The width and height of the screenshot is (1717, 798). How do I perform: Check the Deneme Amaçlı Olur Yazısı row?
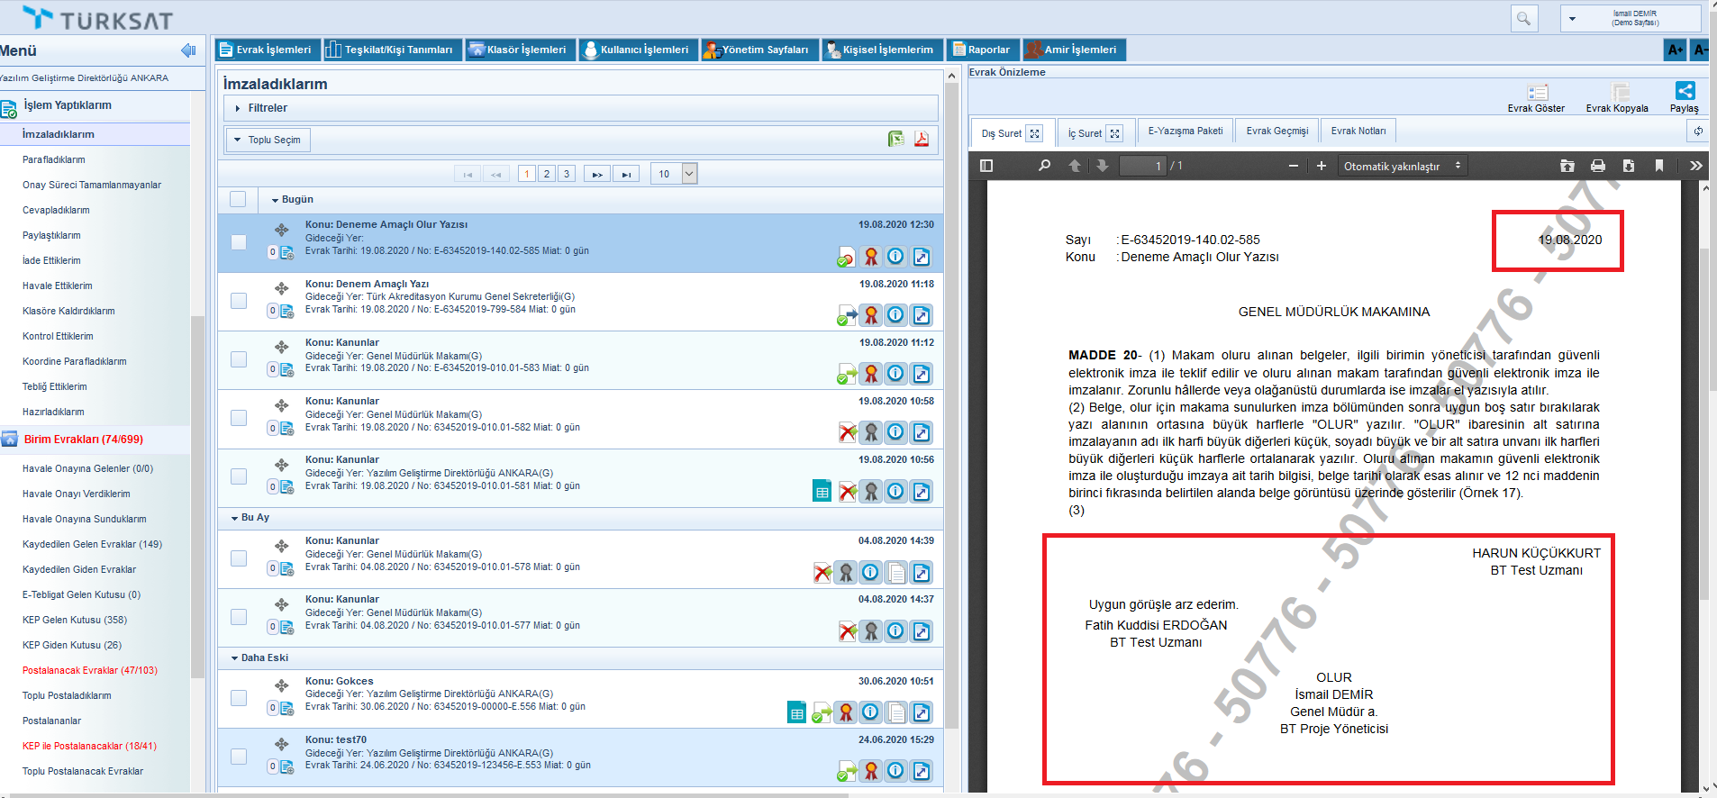tap(239, 242)
